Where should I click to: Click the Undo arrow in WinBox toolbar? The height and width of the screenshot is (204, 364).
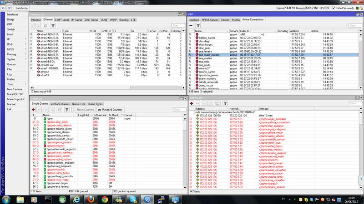(3, 8)
